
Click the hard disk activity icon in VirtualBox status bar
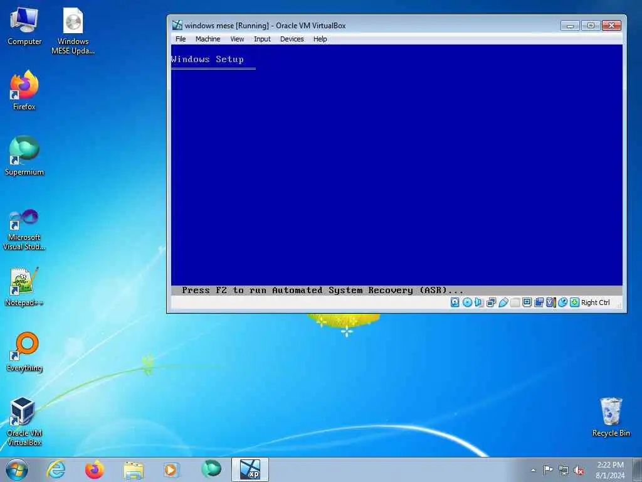pyautogui.click(x=455, y=303)
